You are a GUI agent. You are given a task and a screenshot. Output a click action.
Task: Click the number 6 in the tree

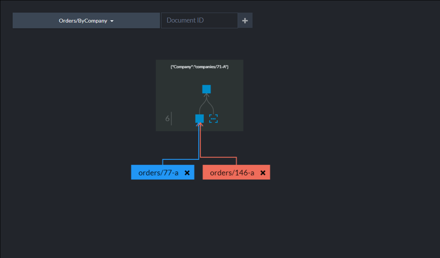coord(167,118)
